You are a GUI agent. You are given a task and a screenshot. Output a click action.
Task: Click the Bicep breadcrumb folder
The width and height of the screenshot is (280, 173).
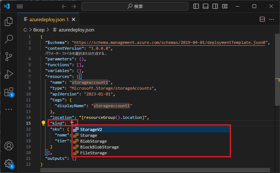39,30
